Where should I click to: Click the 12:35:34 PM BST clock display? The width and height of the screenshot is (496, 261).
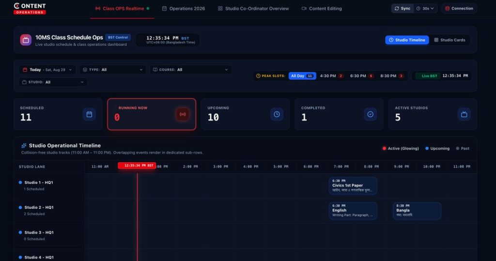pos(168,40)
